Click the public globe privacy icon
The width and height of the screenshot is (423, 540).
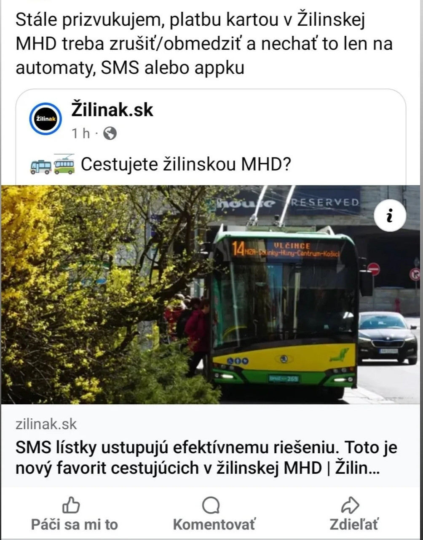[110, 134]
